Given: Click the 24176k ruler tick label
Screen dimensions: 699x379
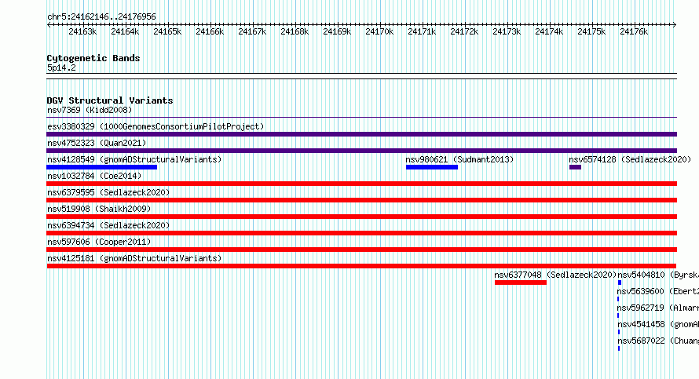Looking at the screenshot, I should 634,31.
